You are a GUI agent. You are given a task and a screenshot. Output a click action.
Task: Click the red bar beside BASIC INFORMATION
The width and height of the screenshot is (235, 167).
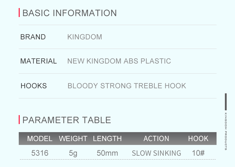point(19,13)
